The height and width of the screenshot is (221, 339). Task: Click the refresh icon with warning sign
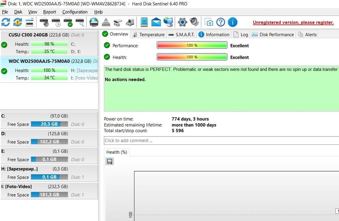tap(18, 22)
